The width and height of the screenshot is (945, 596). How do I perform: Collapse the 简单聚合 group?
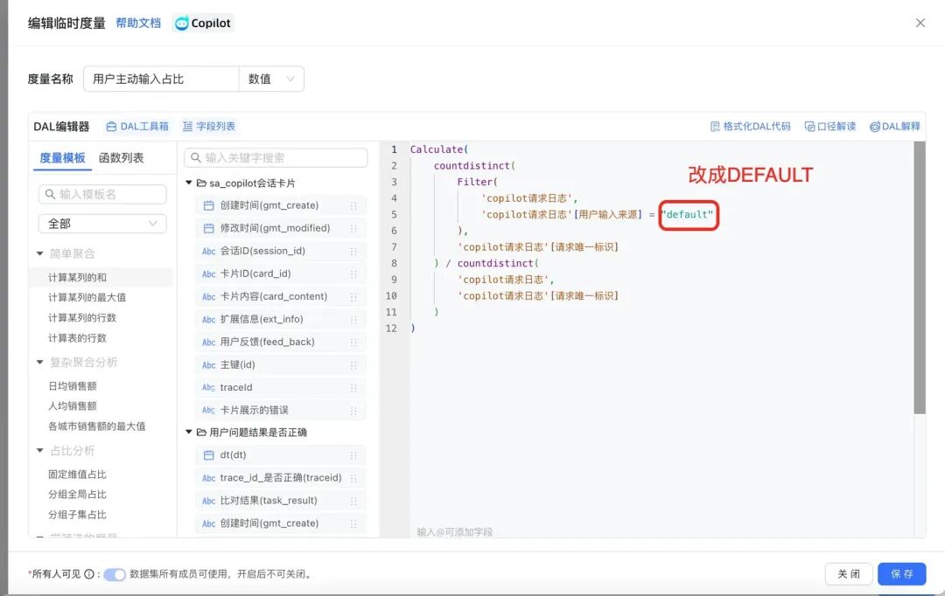(x=39, y=253)
